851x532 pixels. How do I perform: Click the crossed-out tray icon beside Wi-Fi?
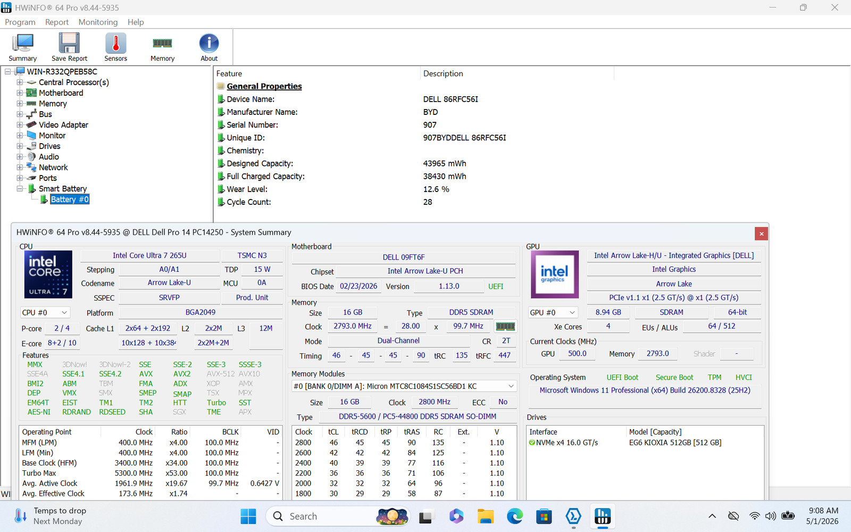point(733,516)
